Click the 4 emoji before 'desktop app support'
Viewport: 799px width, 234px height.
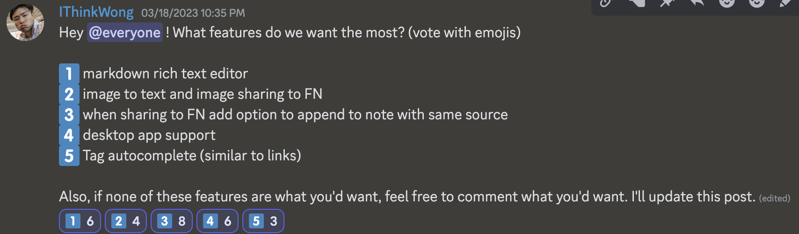(x=69, y=135)
